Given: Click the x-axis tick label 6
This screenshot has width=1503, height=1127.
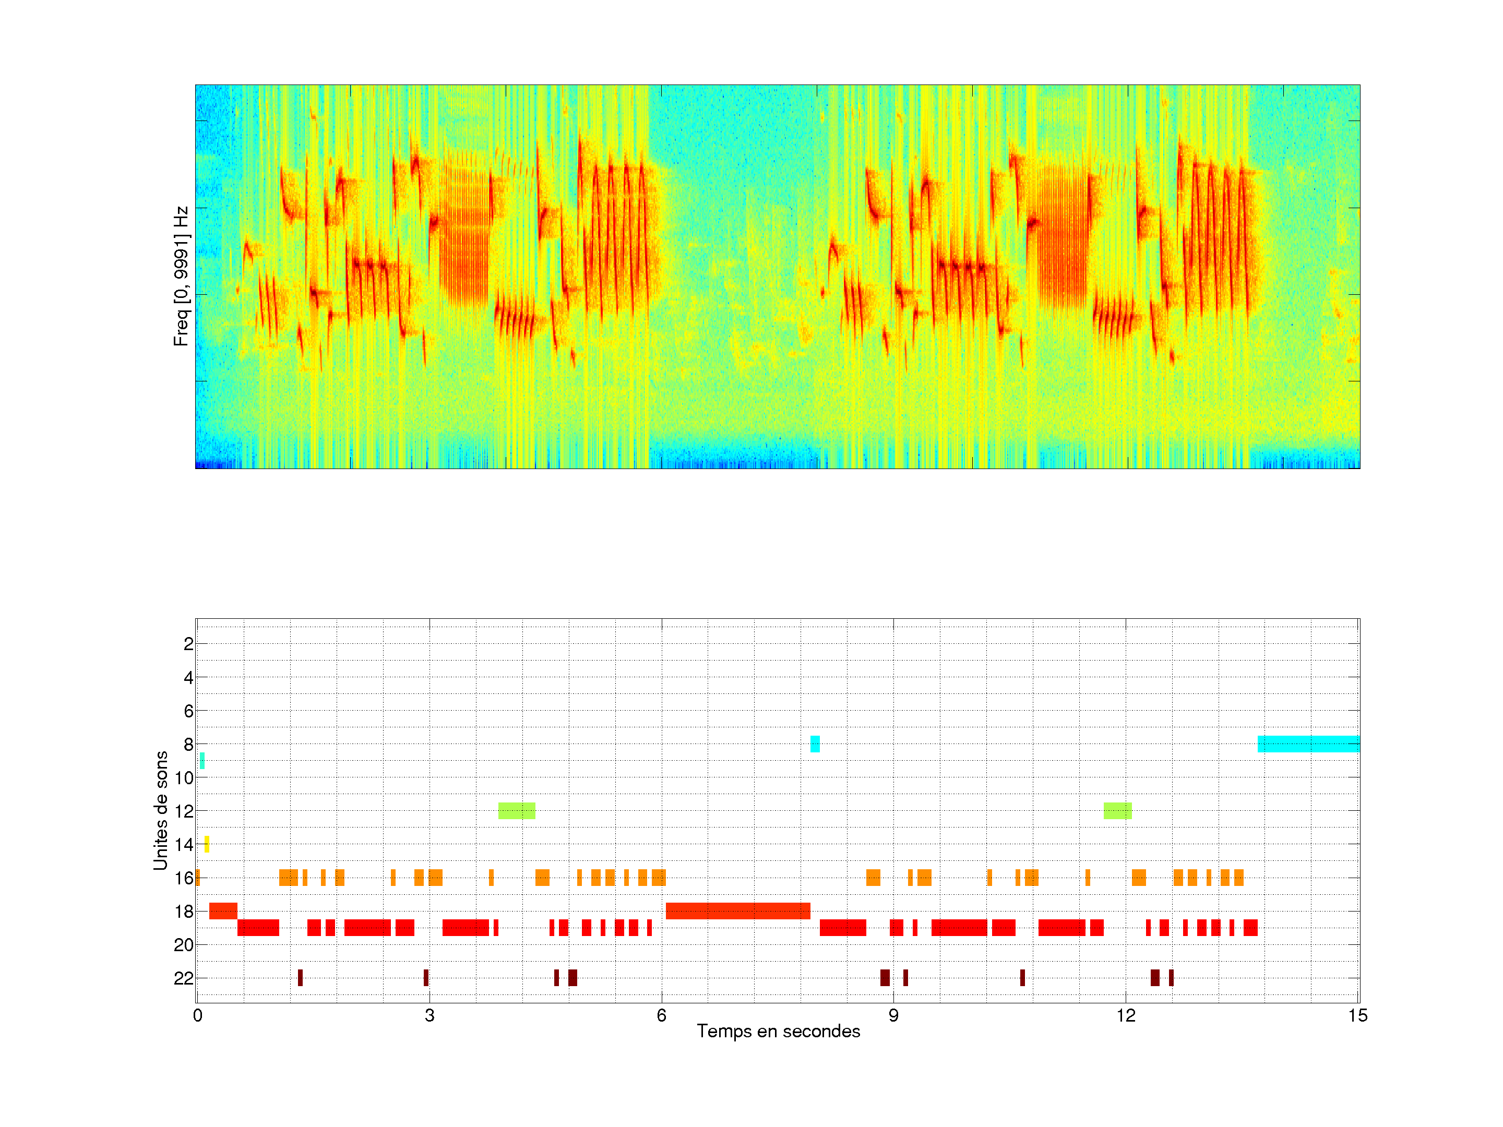Looking at the screenshot, I should (661, 1015).
